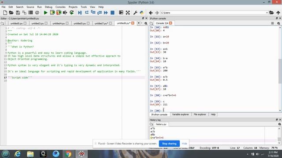Switch to untitled4.py editor tab
Screen dimensions: 282x158
tap(59, 23)
